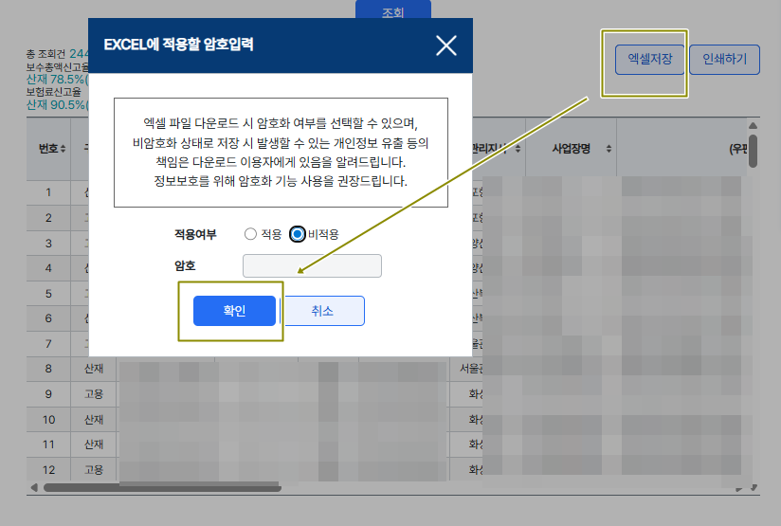The height and width of the screenshot is (526, 781).
Task: Click 산재 cell in row 10
Action: point(94,420)
